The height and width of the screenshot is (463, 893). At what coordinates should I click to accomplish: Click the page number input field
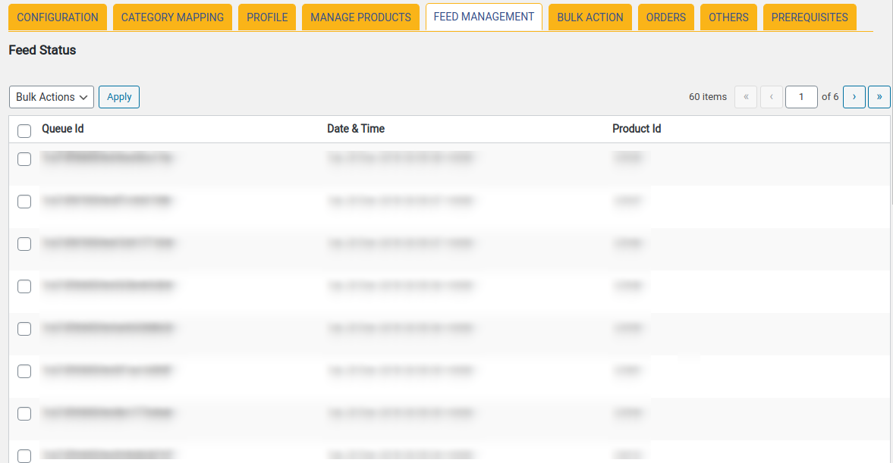click(801, 97)
